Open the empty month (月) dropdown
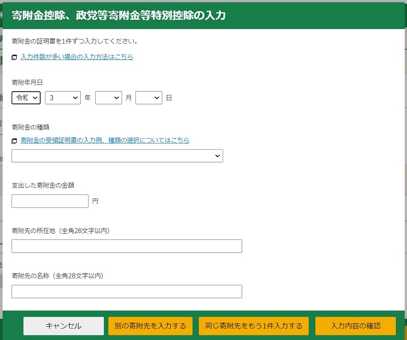407x340 pixels. point(108,97)
